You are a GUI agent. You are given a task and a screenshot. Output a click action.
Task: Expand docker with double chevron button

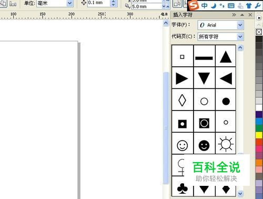point(234,15)
